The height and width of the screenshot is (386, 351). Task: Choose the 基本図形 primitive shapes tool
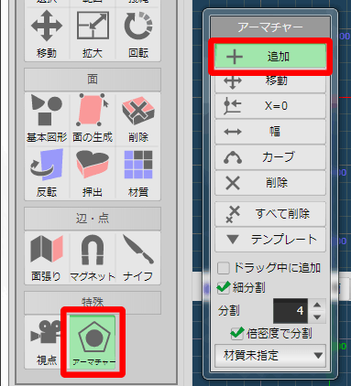coord(47,119)
